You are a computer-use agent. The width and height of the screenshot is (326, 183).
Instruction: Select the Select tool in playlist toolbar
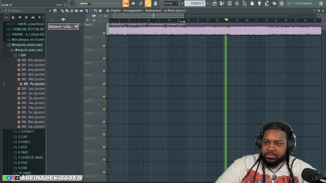[91, 11]
